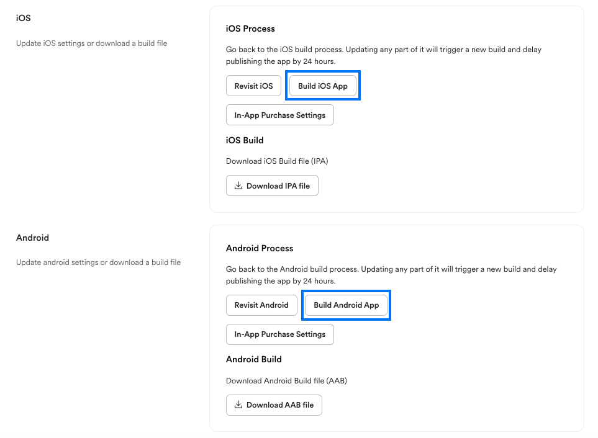Click the Android section heading in the sidebar

point(32,238)
